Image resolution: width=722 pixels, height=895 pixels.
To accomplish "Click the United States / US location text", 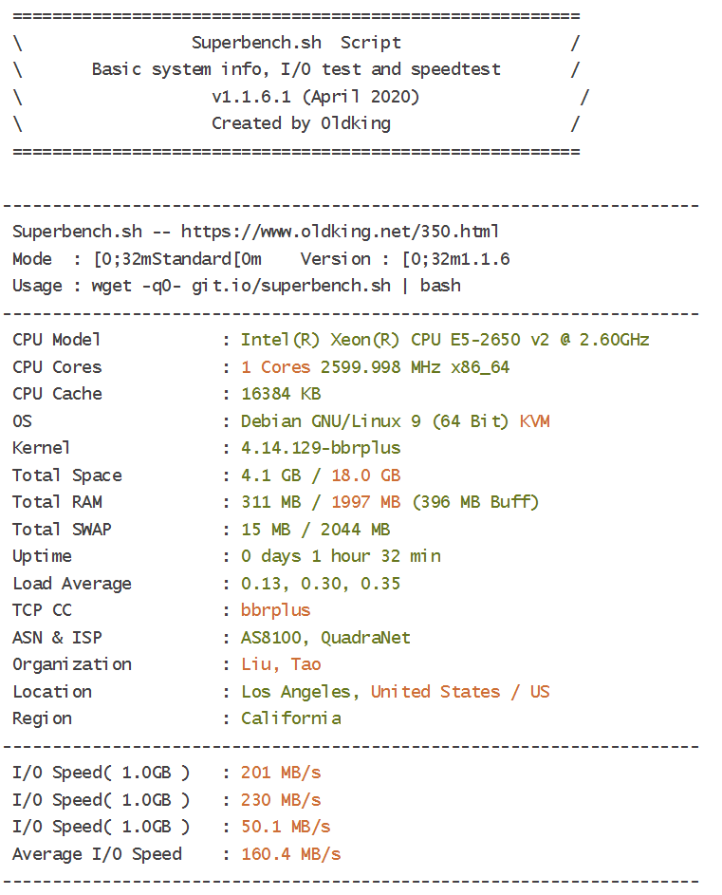I will click(460, 692).
